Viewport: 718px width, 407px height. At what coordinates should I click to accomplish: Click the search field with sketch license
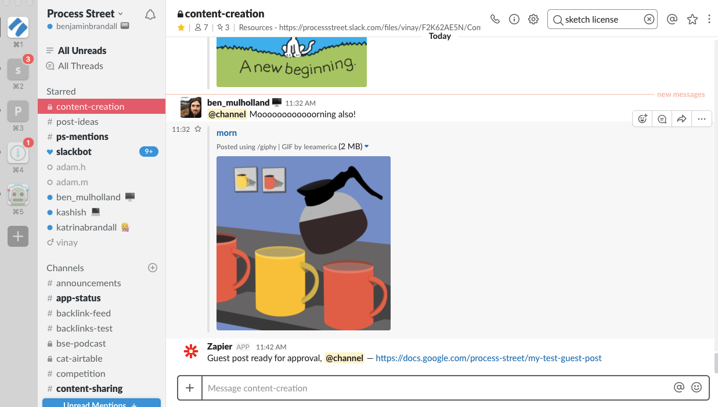pos(602,19)
